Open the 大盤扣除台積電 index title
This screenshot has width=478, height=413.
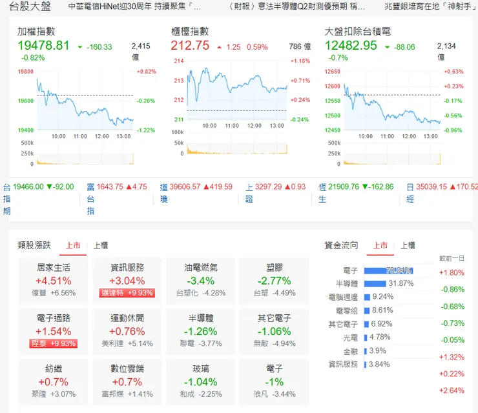(357, 32)
